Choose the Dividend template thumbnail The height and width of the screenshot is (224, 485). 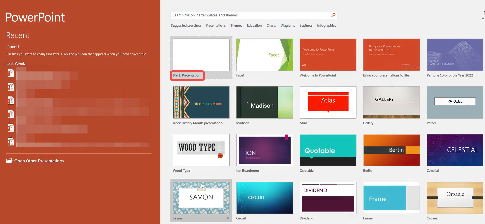click(328, 198)
